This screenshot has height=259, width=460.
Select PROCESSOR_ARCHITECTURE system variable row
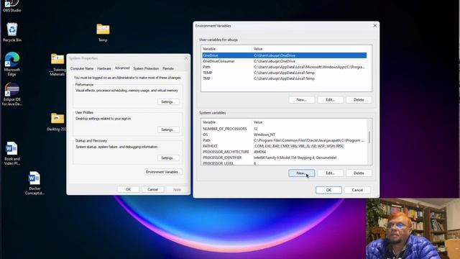(285, 152)
